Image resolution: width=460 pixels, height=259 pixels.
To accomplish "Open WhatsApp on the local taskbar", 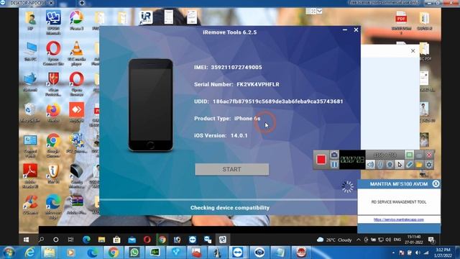I will pyautogui.click(x=134, y=253).
